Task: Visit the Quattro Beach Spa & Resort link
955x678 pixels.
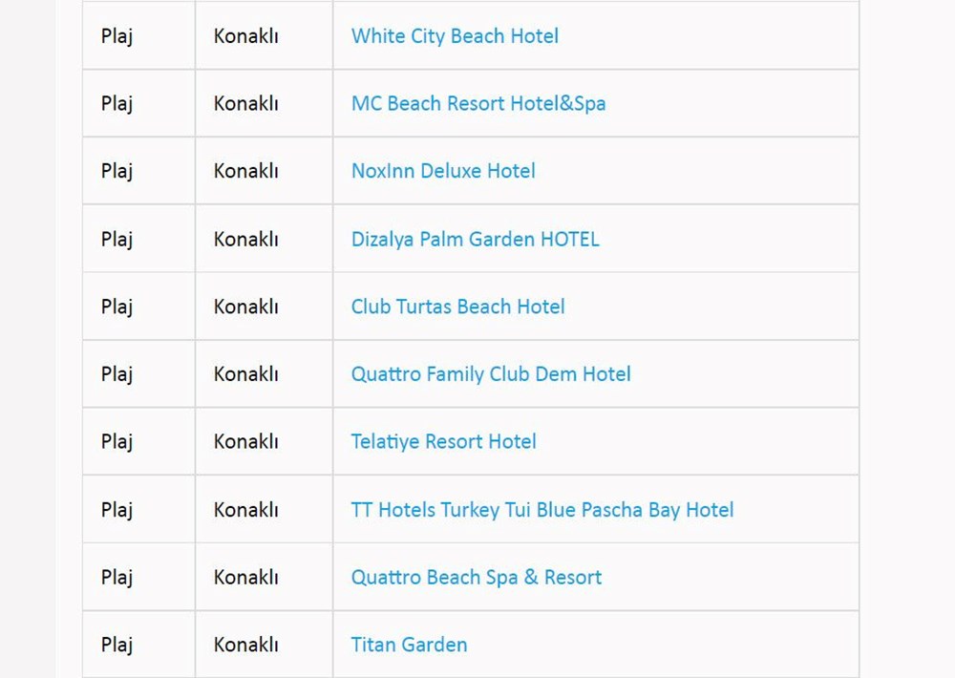Action: tap(476, 578)
